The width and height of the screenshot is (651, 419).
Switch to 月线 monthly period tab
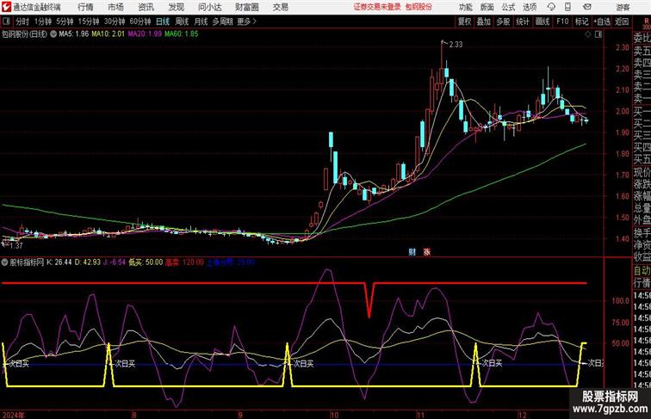click(x=201, y=22)
